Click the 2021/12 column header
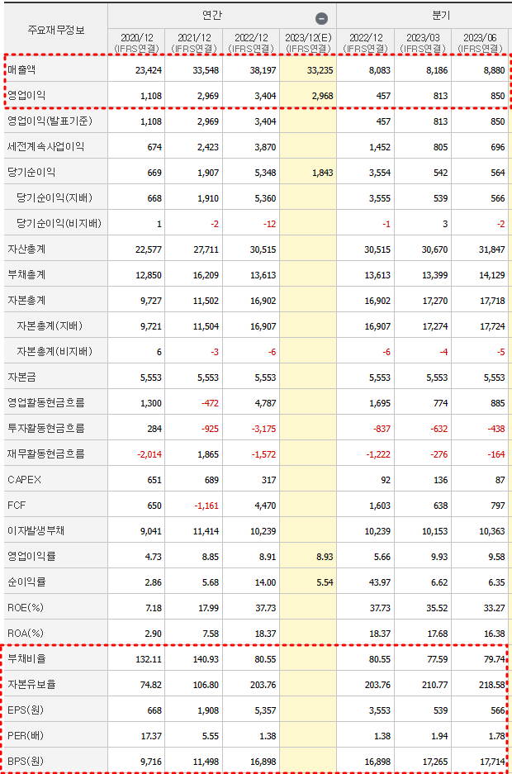 (x=194, y=42)
